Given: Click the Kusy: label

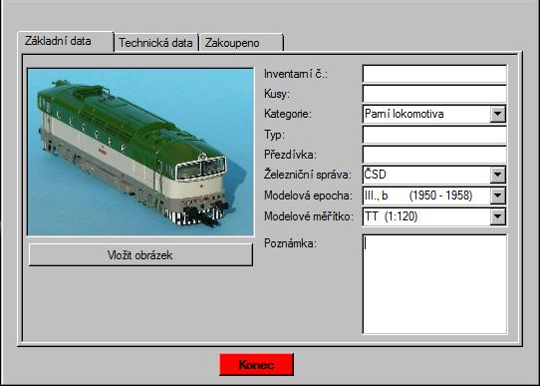Looking at the screenshot, I should [277, 94].
